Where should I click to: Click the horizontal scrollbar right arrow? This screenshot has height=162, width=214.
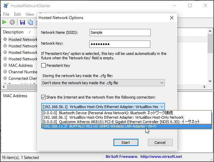click(204, 87)
